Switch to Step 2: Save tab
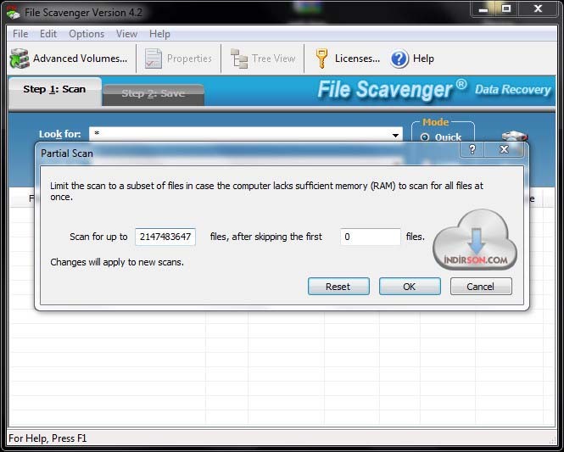Viewport: 564px width, 452px height. click(x=154, y=94)
